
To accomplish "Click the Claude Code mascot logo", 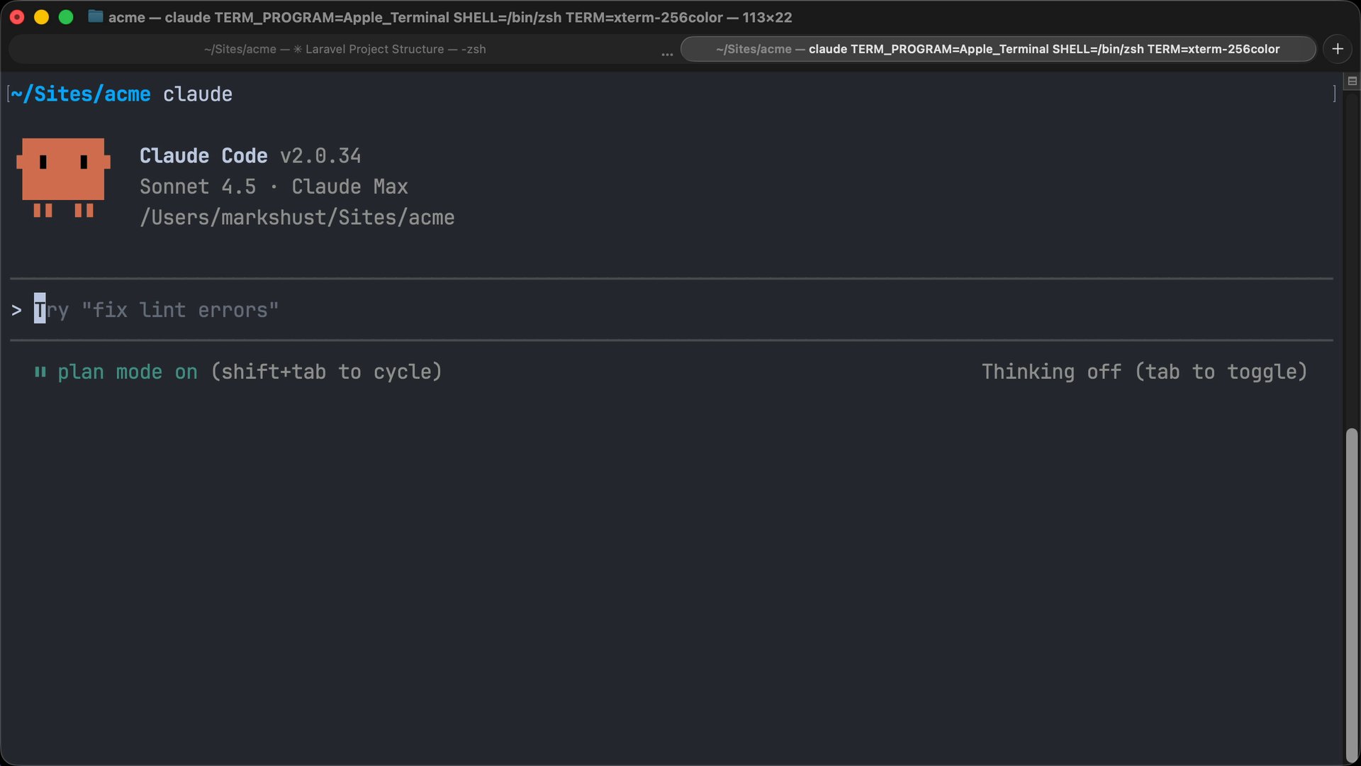I will point(62,177).
